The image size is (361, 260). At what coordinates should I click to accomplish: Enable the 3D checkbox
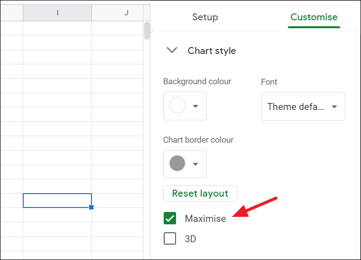pyautogui.click(x=170, y=239)
